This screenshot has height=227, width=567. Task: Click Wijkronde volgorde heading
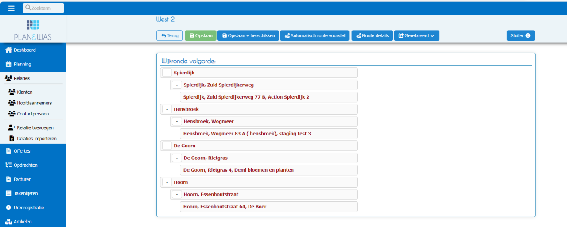pyautogui.click(x=188, y=61)
